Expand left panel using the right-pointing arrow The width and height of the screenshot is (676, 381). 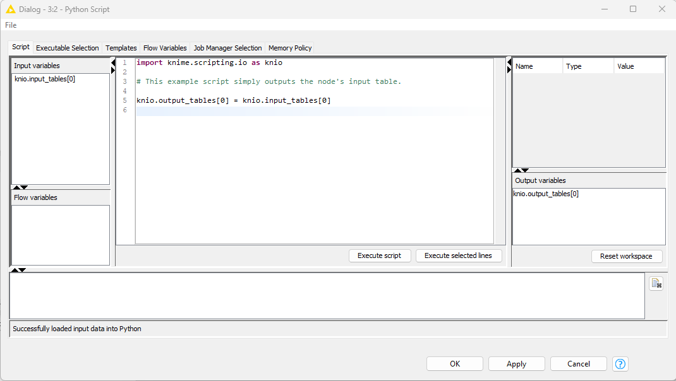coord(113,70)
